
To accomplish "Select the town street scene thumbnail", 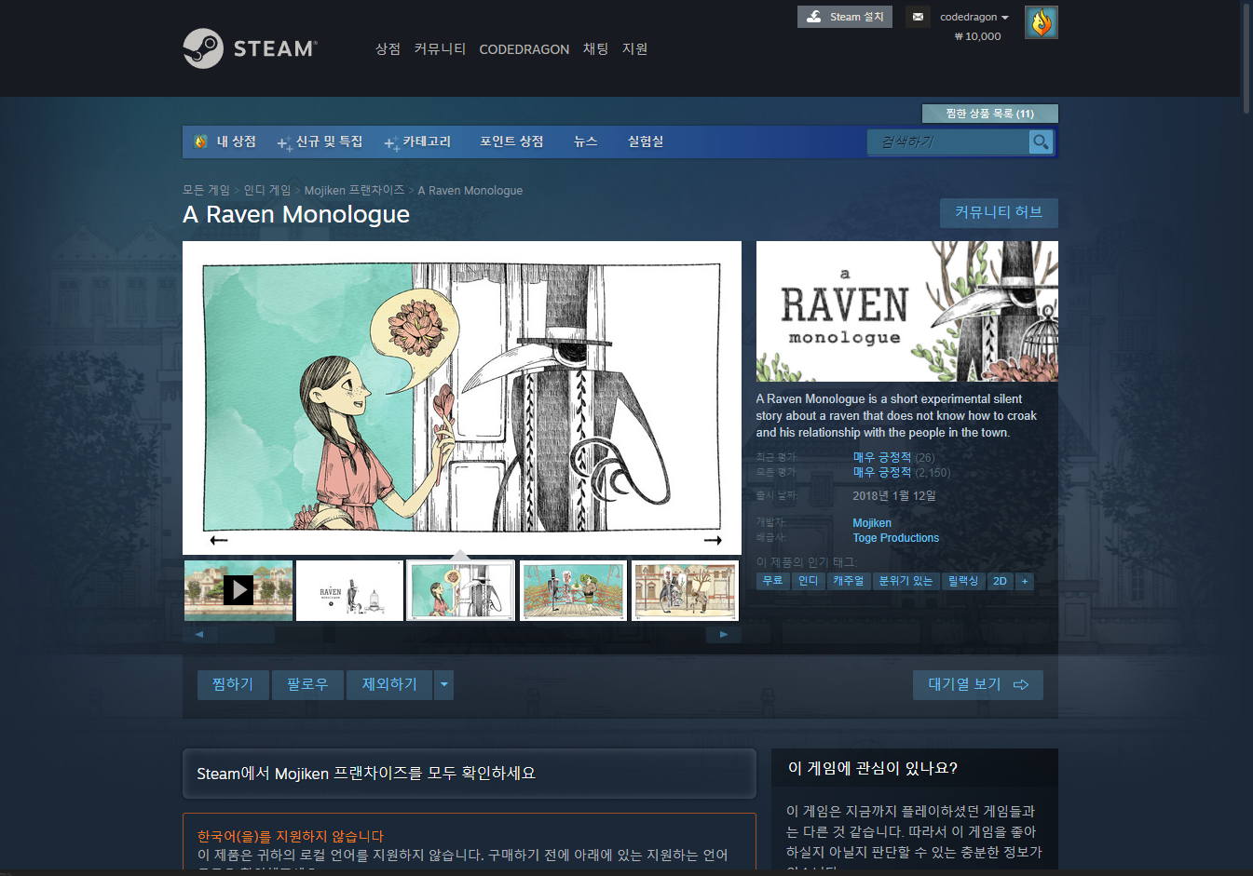I will pos(685,590).
